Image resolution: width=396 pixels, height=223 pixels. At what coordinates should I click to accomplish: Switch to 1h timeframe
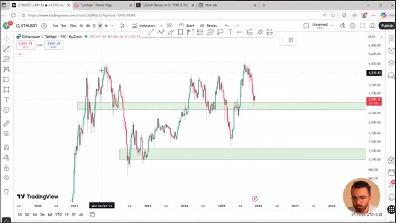[81, 26]
